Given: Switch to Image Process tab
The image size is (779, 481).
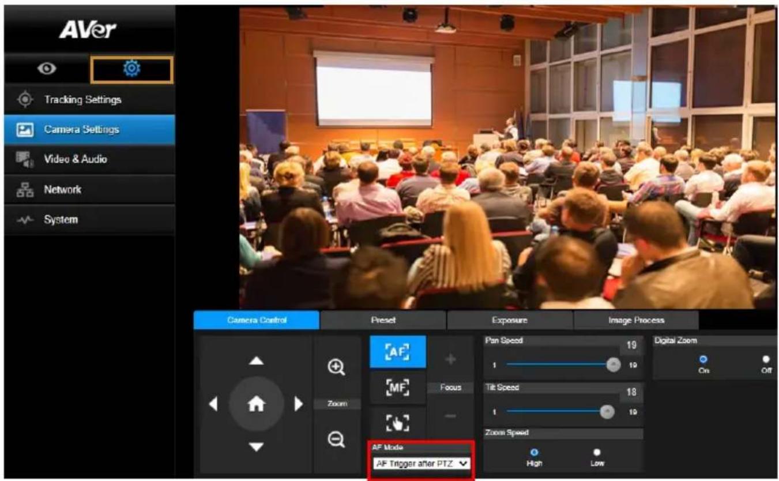Looking at the screenshot, I should (x=636, y=320).
